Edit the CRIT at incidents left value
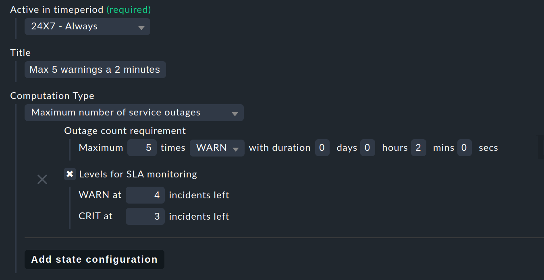The width and height of the screenshot is (544, 280). click(145, 216)
